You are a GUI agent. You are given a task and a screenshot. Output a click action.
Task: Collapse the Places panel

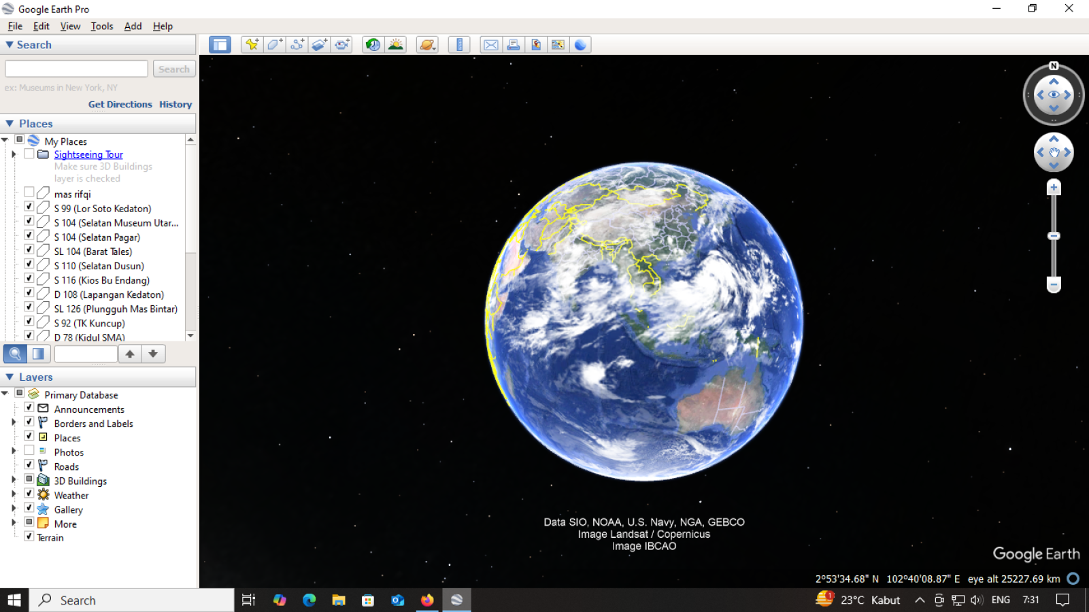tap(10, 124)
